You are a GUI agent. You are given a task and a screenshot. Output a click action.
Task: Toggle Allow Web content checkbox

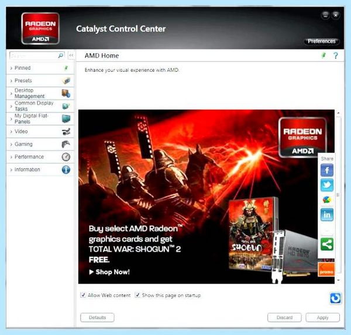click(83, 295)
